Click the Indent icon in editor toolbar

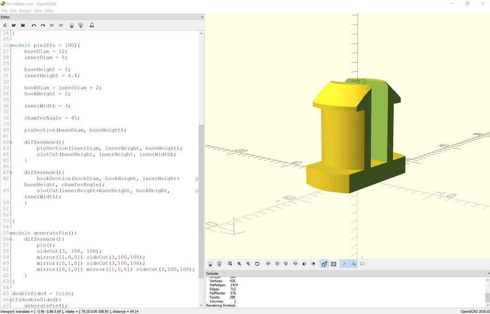coord(61,25)
